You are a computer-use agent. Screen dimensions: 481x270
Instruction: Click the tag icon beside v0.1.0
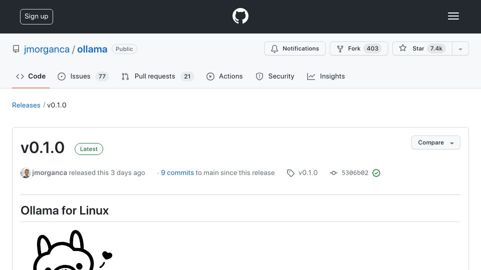pos(291,173)
